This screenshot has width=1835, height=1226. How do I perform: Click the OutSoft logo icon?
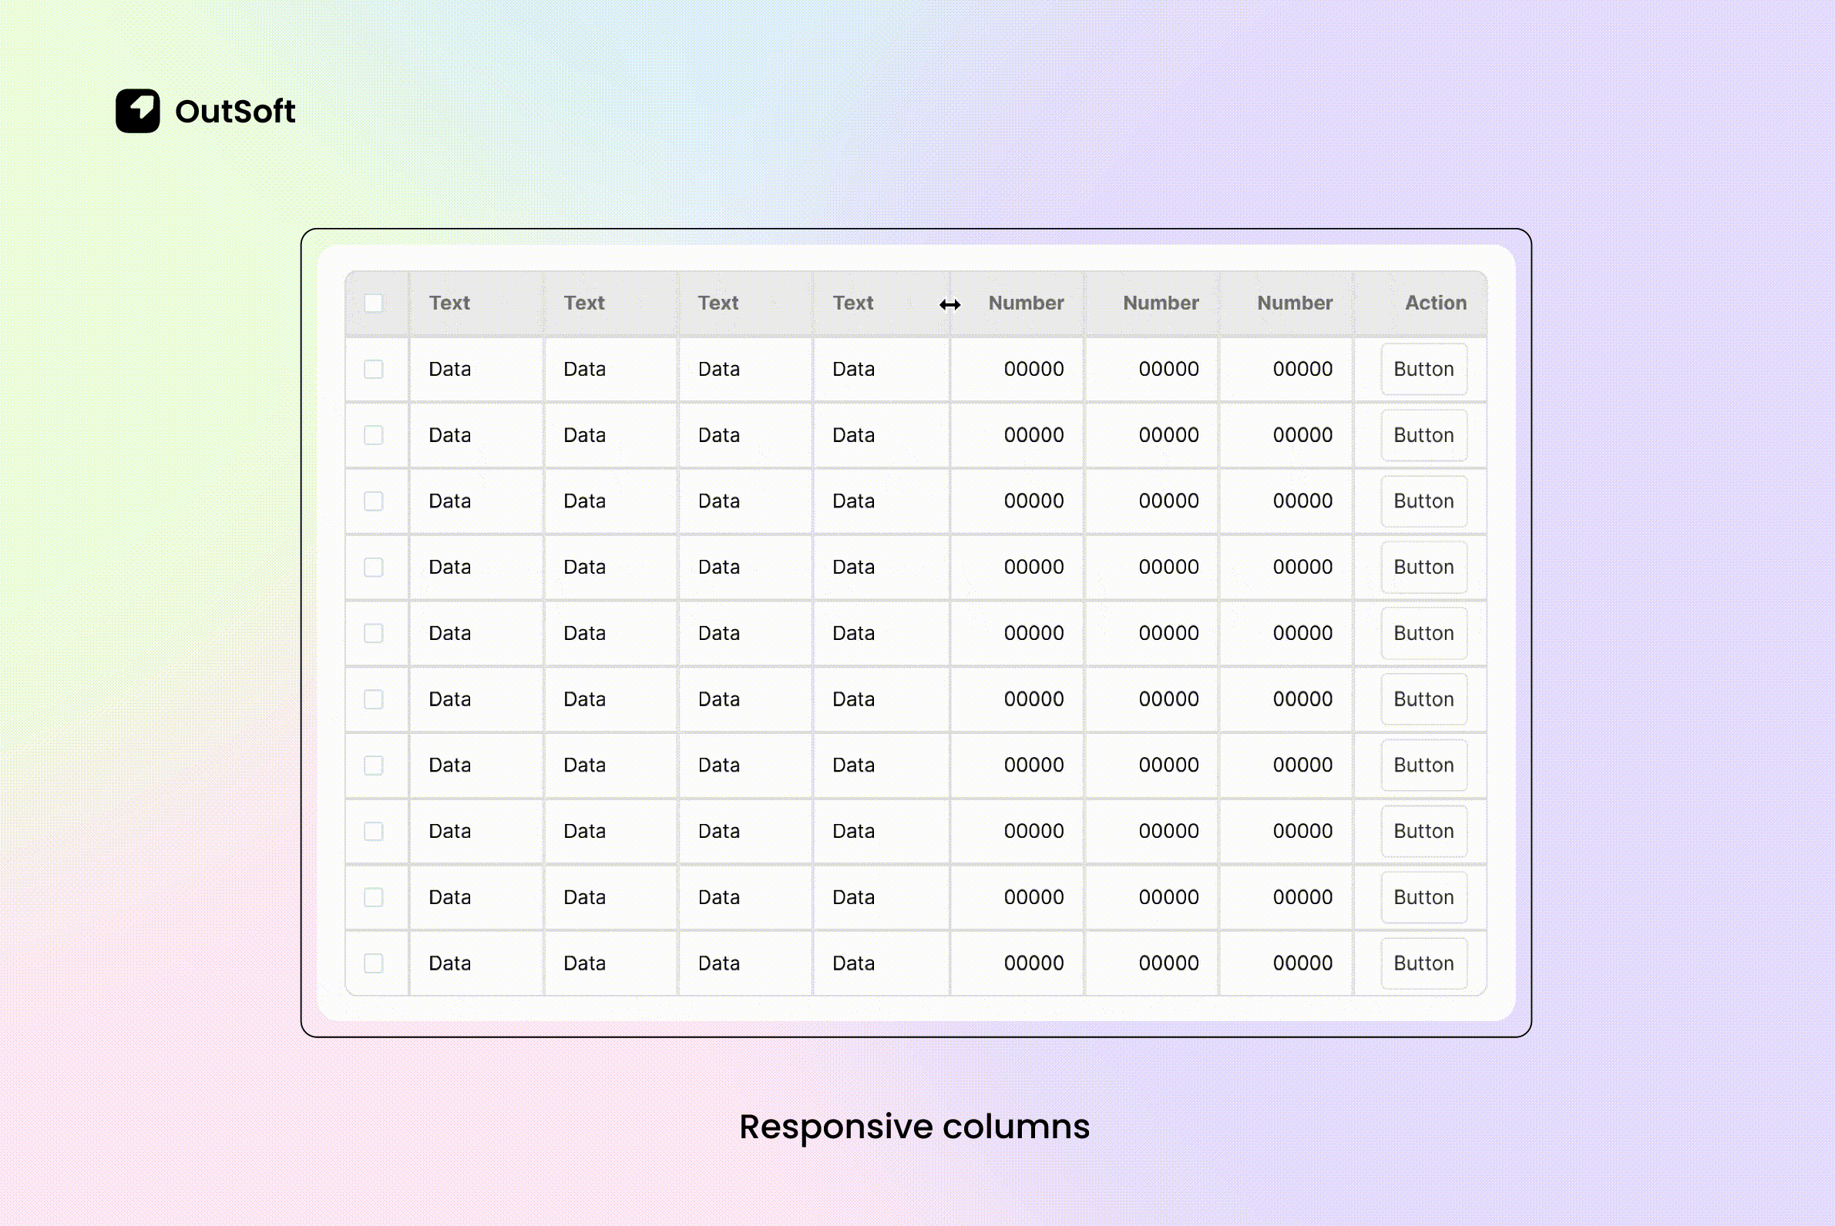coord(138,111)
